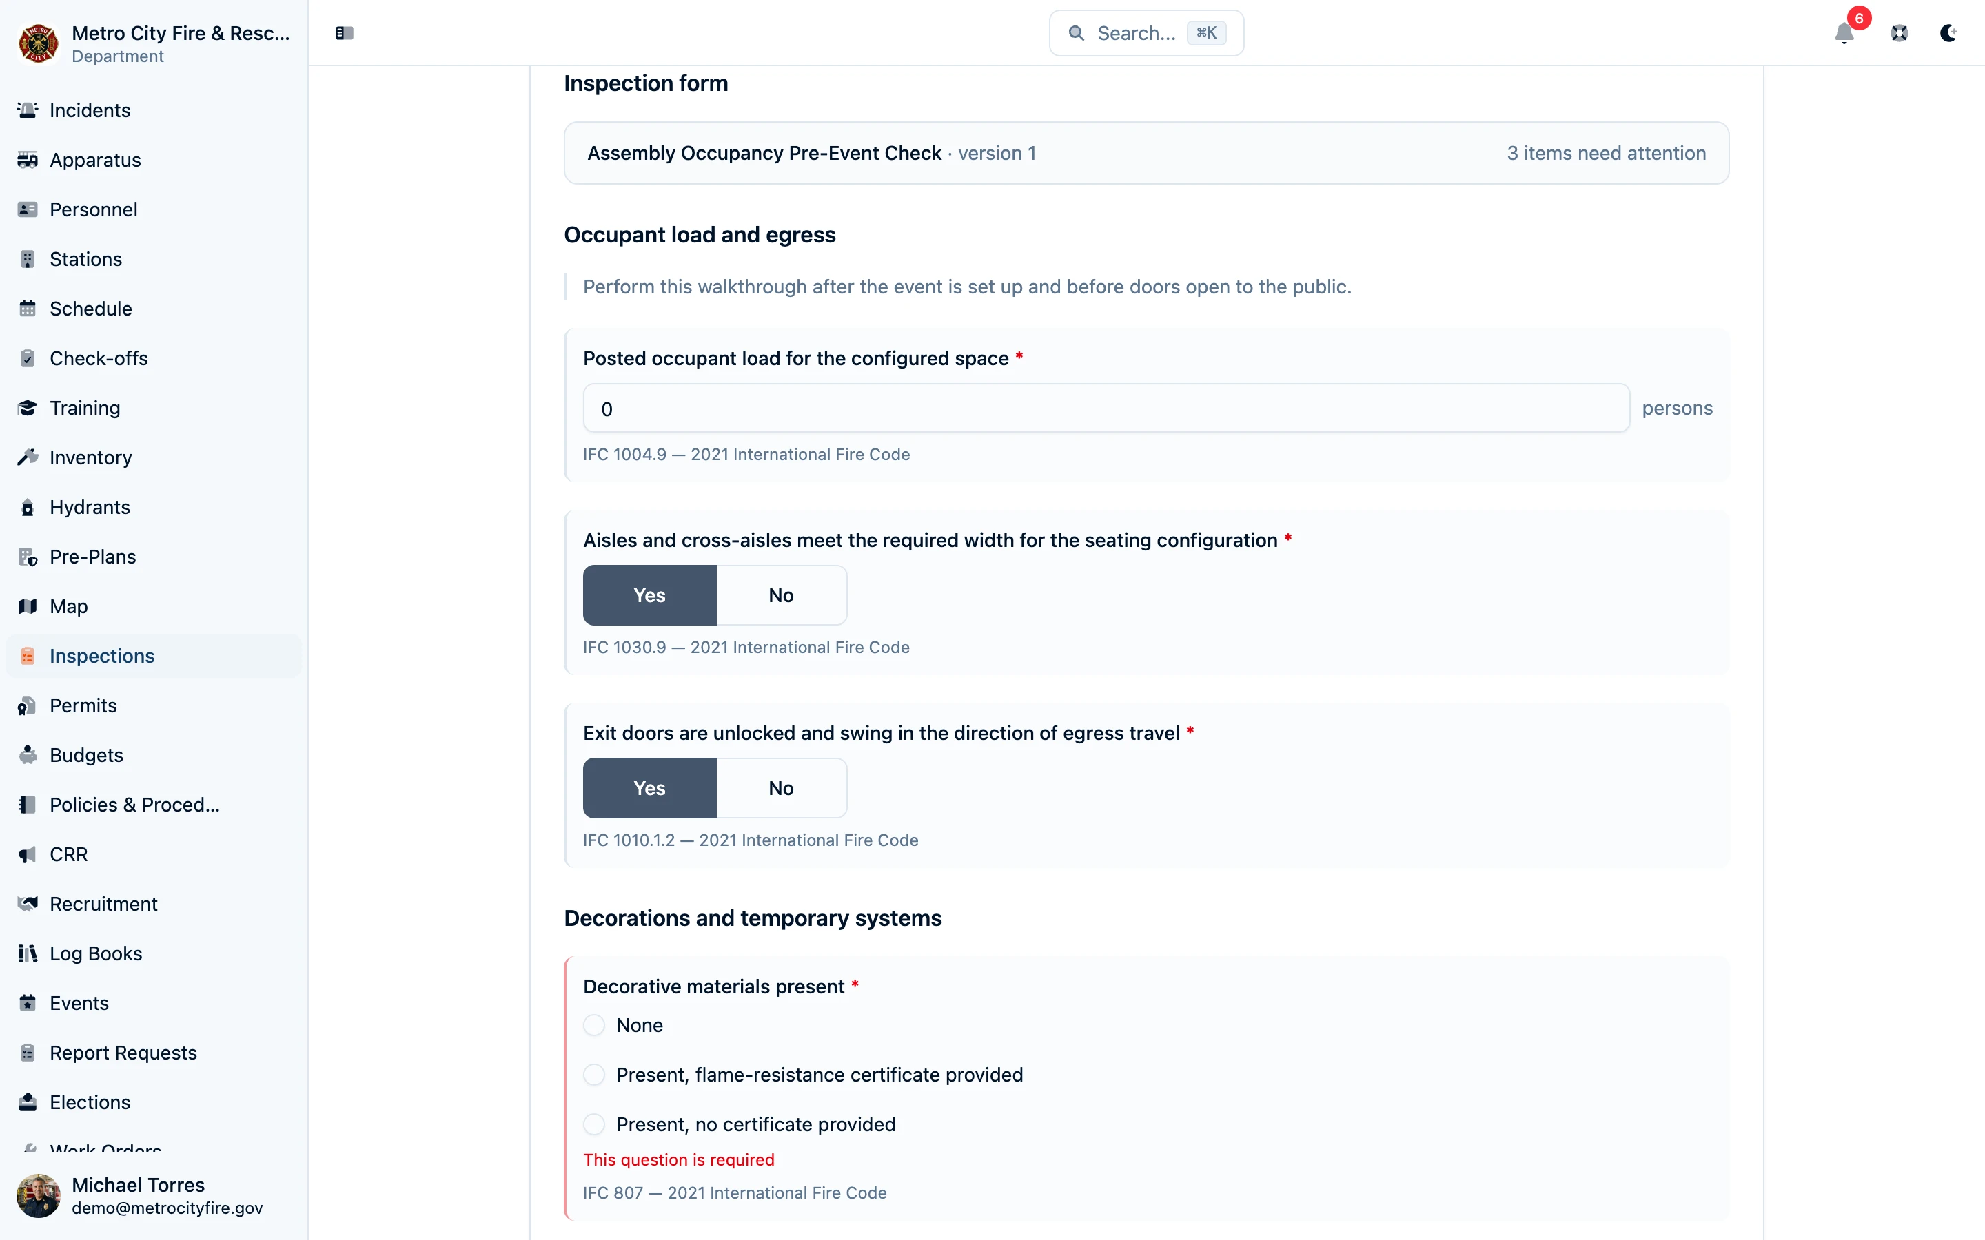Click the Log Books icon
Screen dimensions: 1985x1240
coord(27,953)
